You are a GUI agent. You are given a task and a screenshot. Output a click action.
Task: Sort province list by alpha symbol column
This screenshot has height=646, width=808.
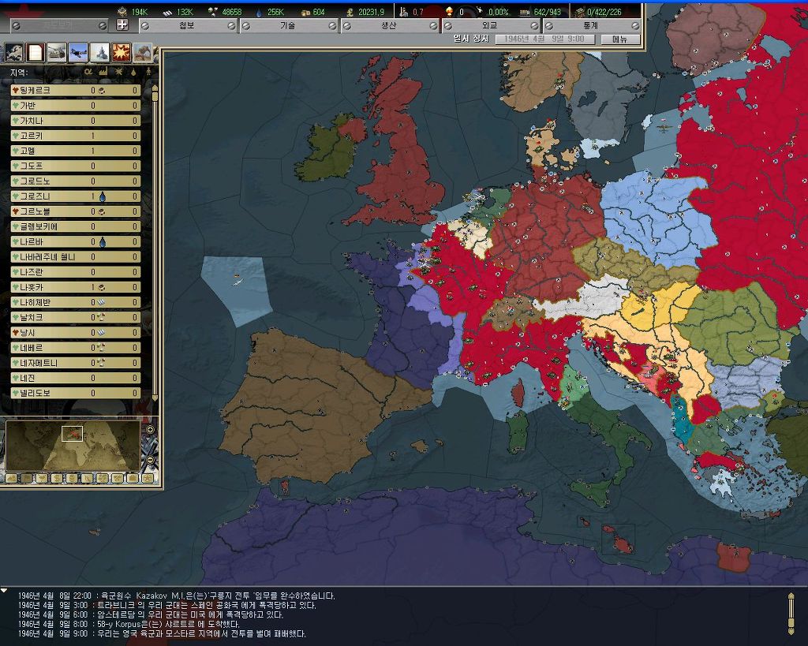click(x=88, y=72)
